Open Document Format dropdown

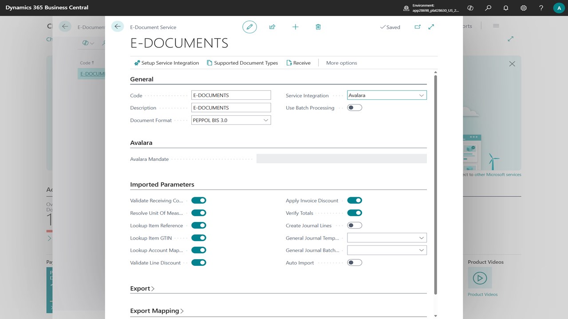[265, 120]
